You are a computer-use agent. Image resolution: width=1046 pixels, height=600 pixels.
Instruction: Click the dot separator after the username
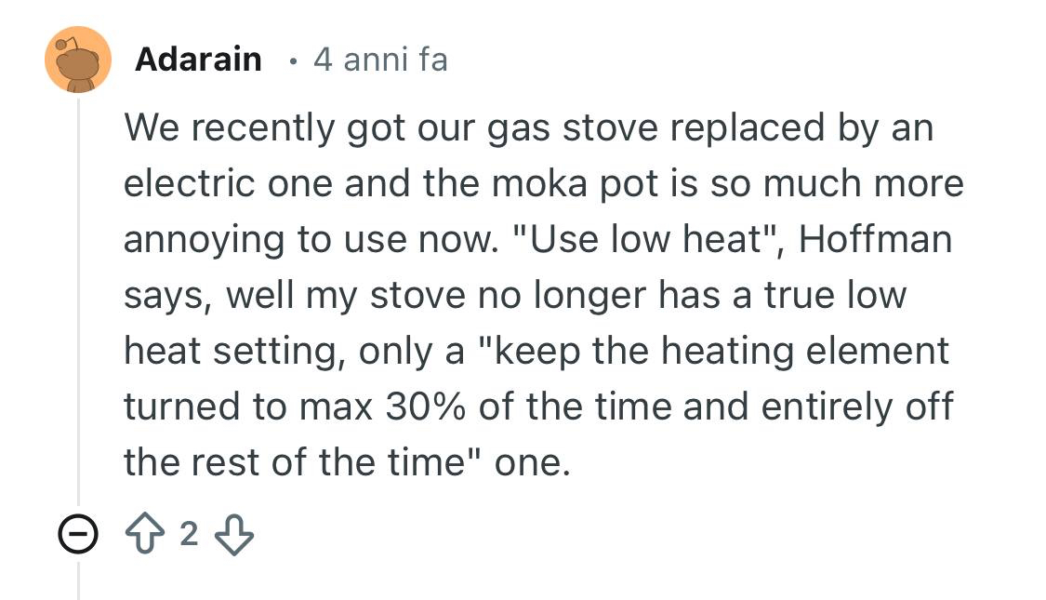pos(293,61)
